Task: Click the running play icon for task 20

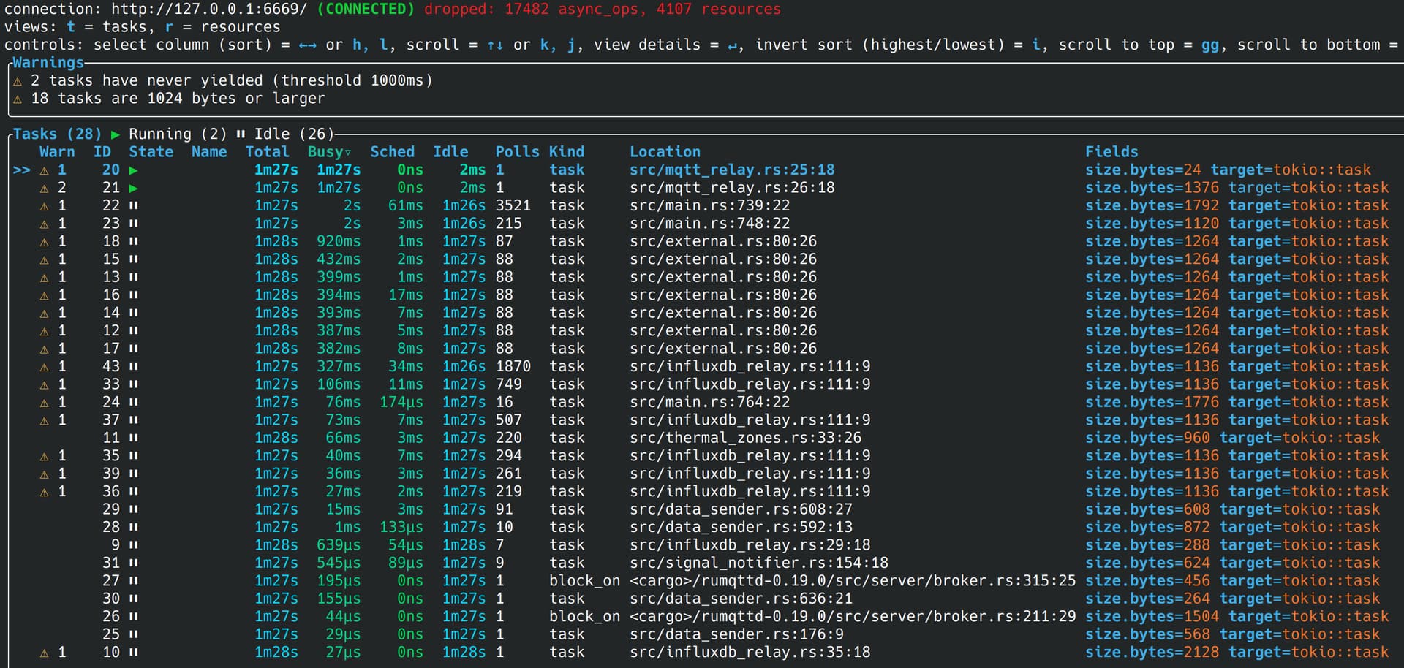Action: [x=133, y=170]
